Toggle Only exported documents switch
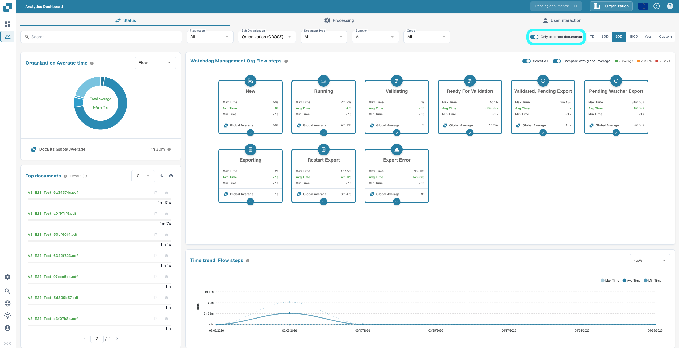The height and width of the screenshot is (348, 679). tap(534, 37)
